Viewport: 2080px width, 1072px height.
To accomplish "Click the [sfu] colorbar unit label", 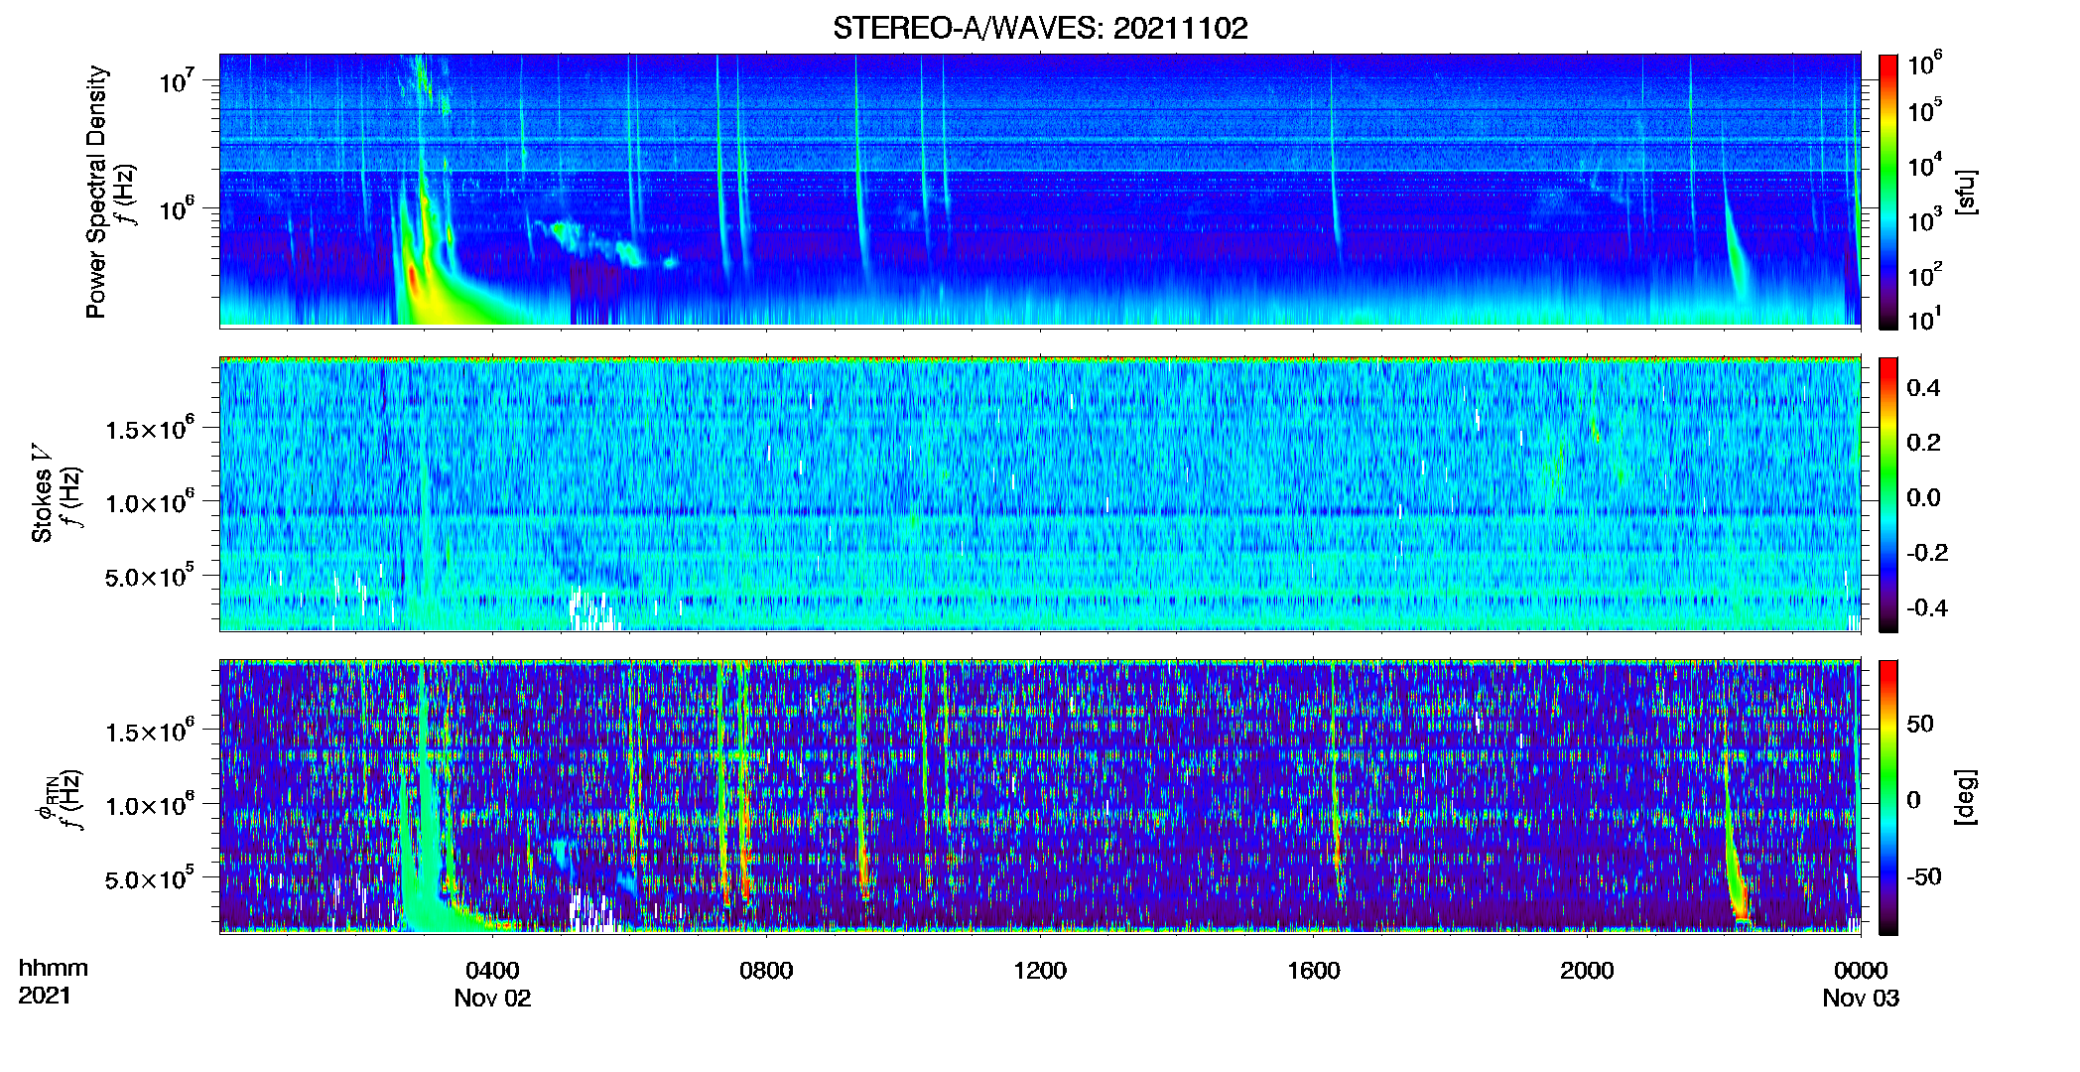I will (x=1965, y=192).
